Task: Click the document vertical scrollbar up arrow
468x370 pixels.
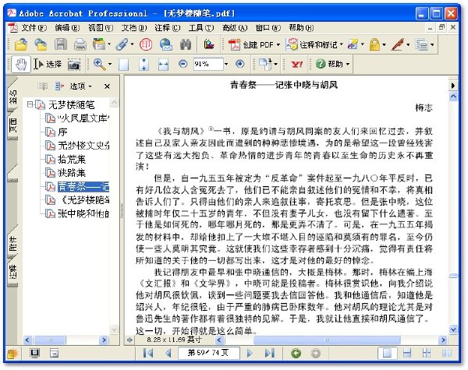Action: [453, 97]
